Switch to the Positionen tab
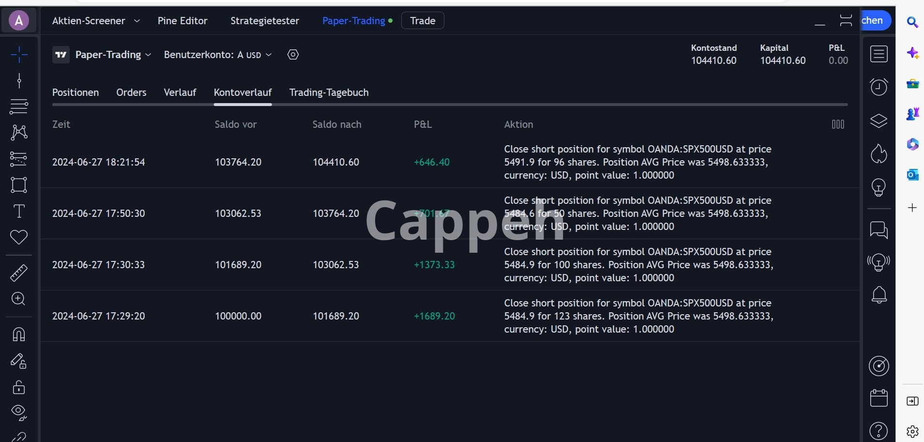Image resolution: width=924 pixels, height=442 pixels. point(76,92)
